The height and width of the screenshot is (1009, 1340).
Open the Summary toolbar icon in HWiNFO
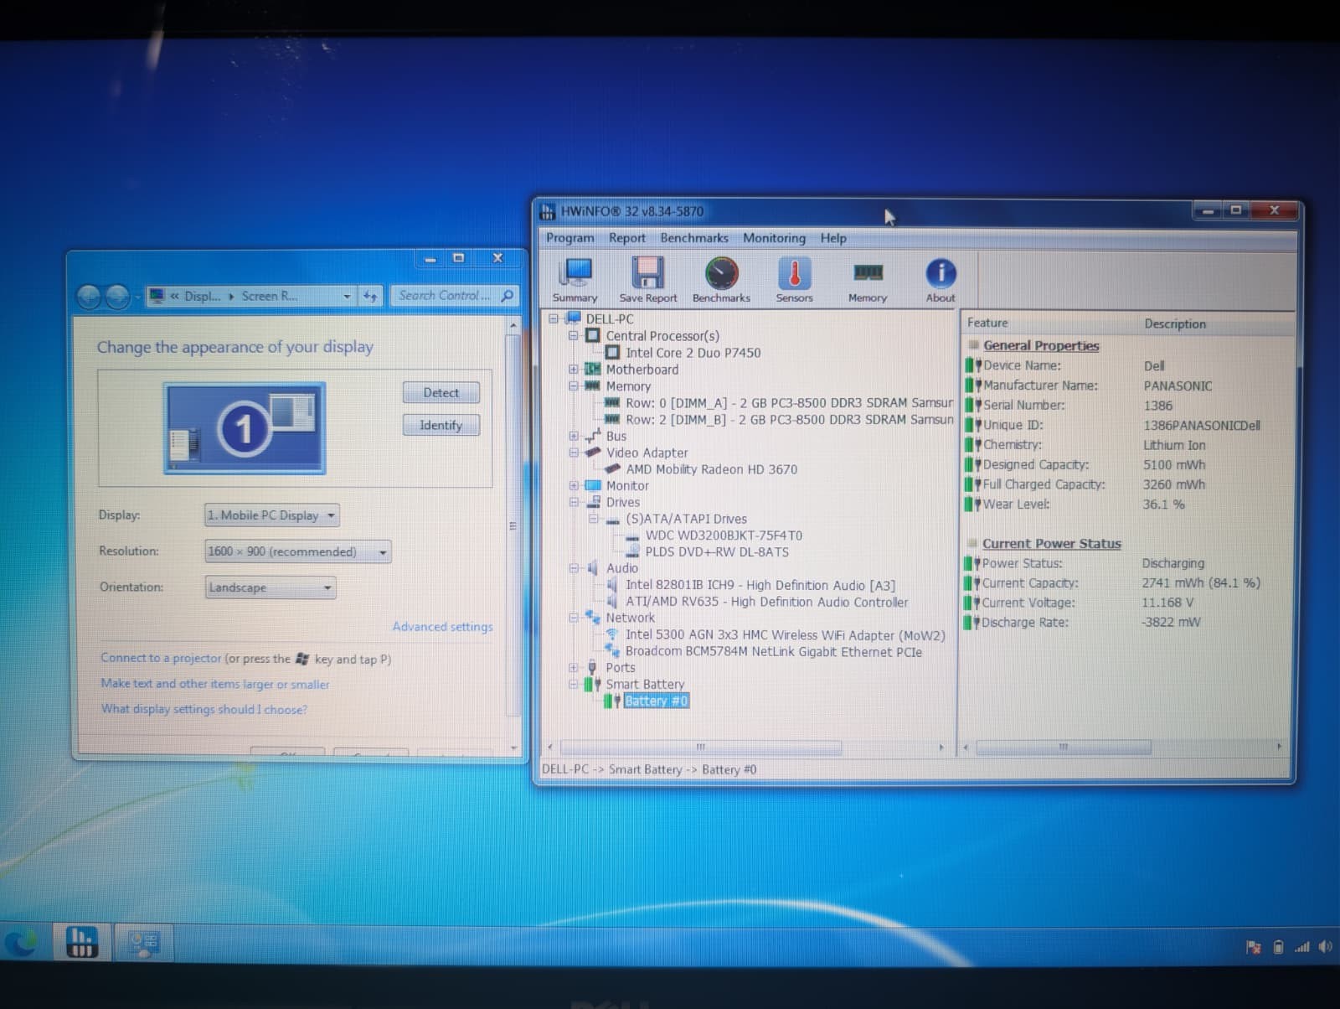(575, 280)
